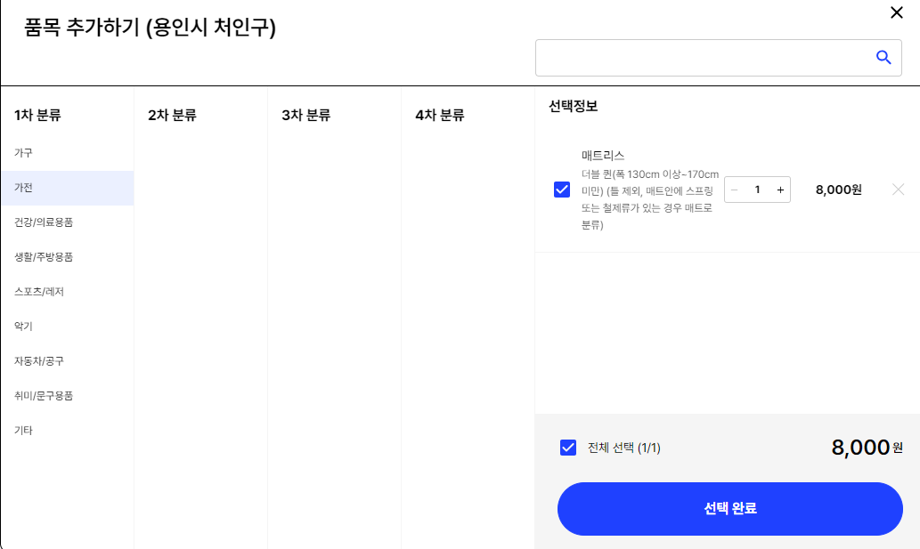Increase 매트리스 quantity with plus button
The width and height of the screenshot is (920, 549).
point(780,190)
